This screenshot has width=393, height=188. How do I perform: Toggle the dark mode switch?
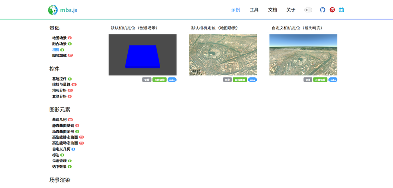[308, 10]
